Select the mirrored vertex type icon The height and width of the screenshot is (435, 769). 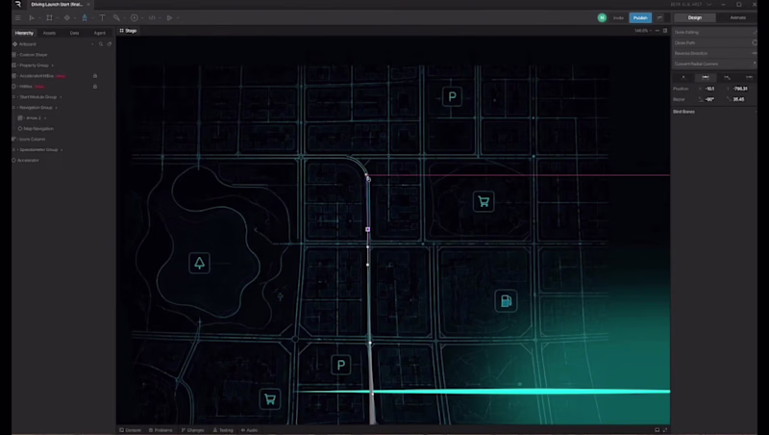click(x=706, y=77)
